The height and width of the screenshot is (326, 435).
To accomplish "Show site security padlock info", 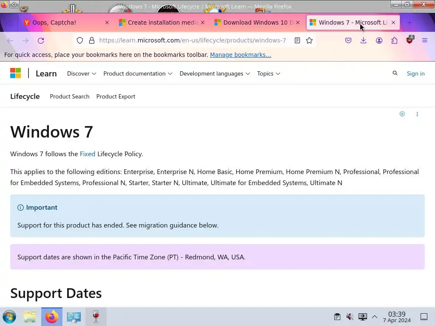I will coord(92,40).
